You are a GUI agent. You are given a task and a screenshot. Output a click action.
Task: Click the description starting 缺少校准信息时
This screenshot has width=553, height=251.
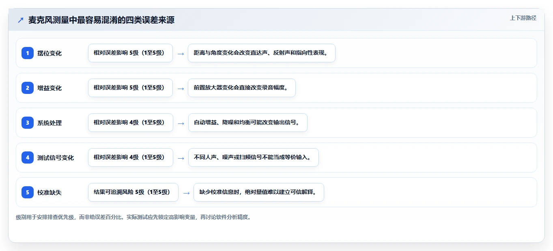[x=259, y=192]
